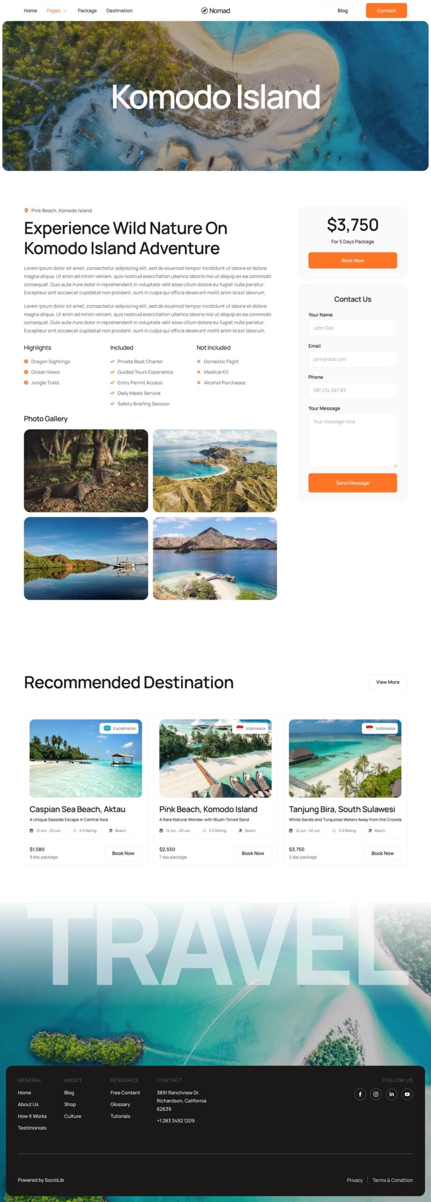Click the Facebook icon in footer

tap(360, 1094)
